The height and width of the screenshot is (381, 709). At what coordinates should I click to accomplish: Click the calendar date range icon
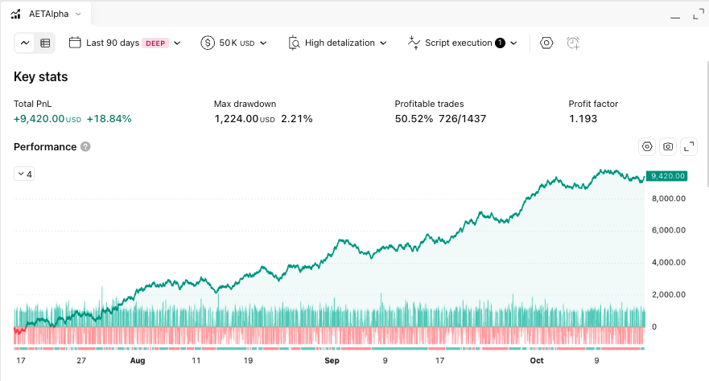point(75,43)
